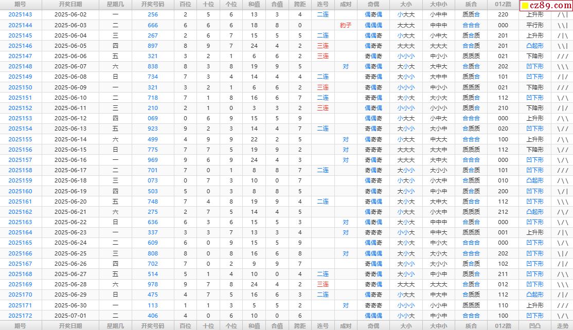Select the 奇偶 column header at top
This screenshot has width=573, height=330.
tap(373, 5)
